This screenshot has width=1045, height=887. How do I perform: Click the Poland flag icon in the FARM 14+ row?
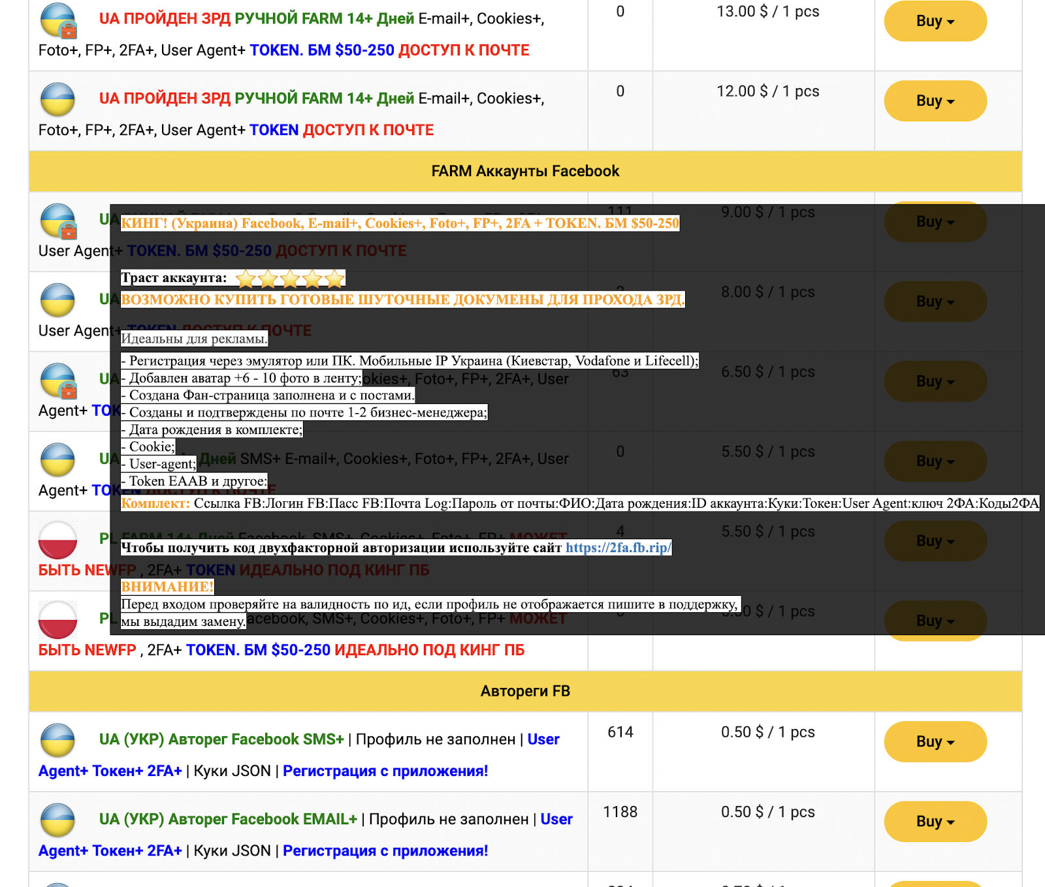pos(57,540)
